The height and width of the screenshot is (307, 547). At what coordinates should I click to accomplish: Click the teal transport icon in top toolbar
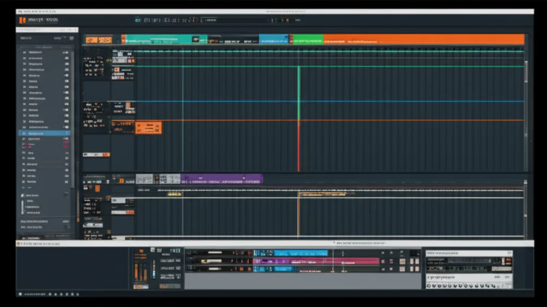click(x=138, y=20)
